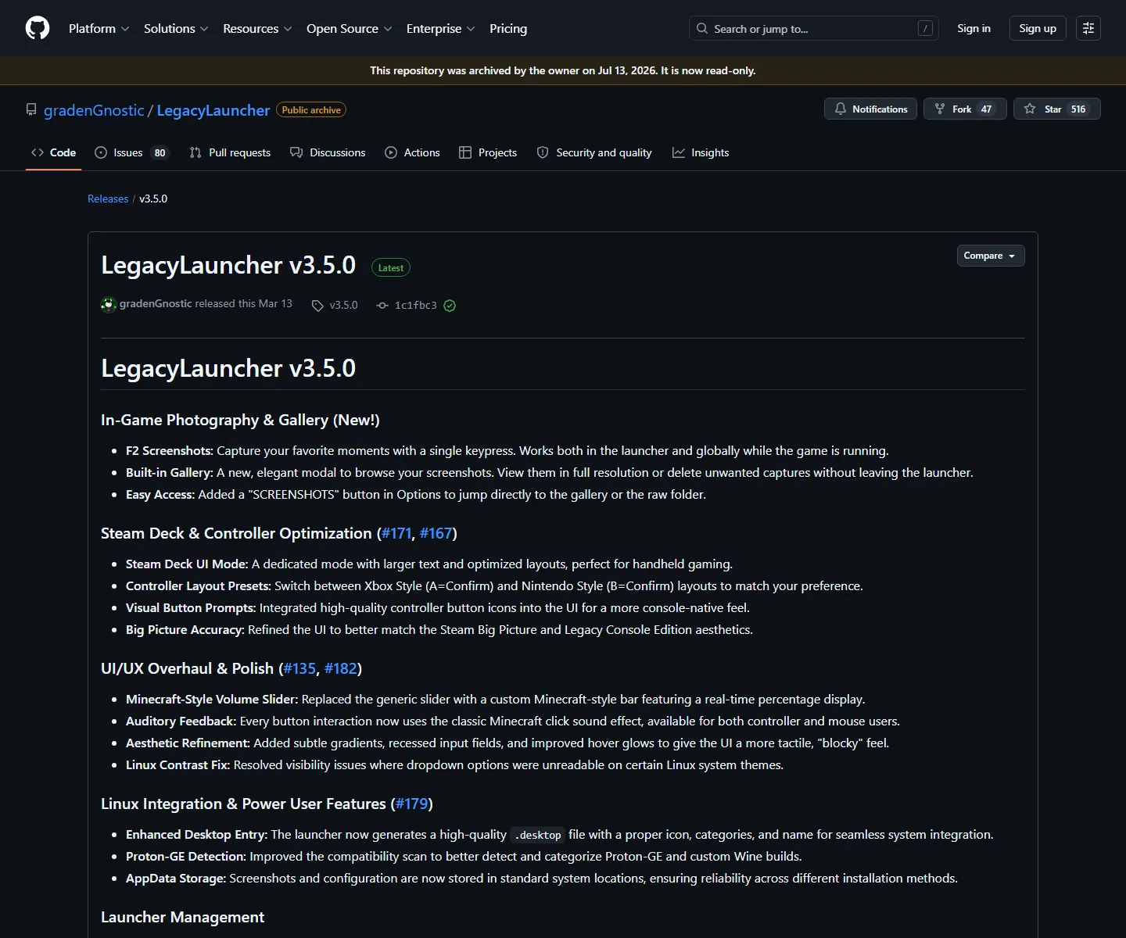1126x938 pixels.
Task: Click the .desktop code snippet
Action: pos(537,835)
